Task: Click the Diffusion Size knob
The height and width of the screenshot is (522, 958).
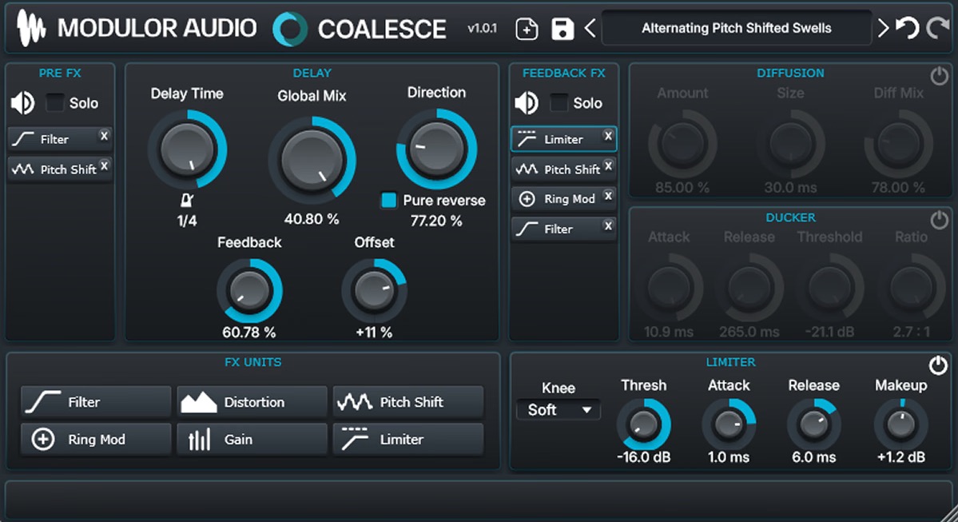Action: (790, 144)
